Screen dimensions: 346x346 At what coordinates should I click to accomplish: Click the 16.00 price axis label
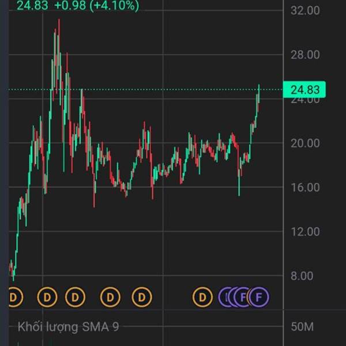(305, 187)
